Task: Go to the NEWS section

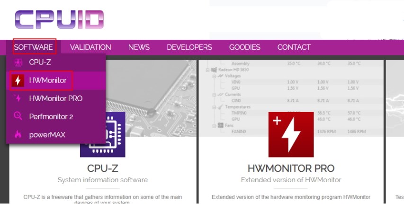Action: [x=139, y=47]
